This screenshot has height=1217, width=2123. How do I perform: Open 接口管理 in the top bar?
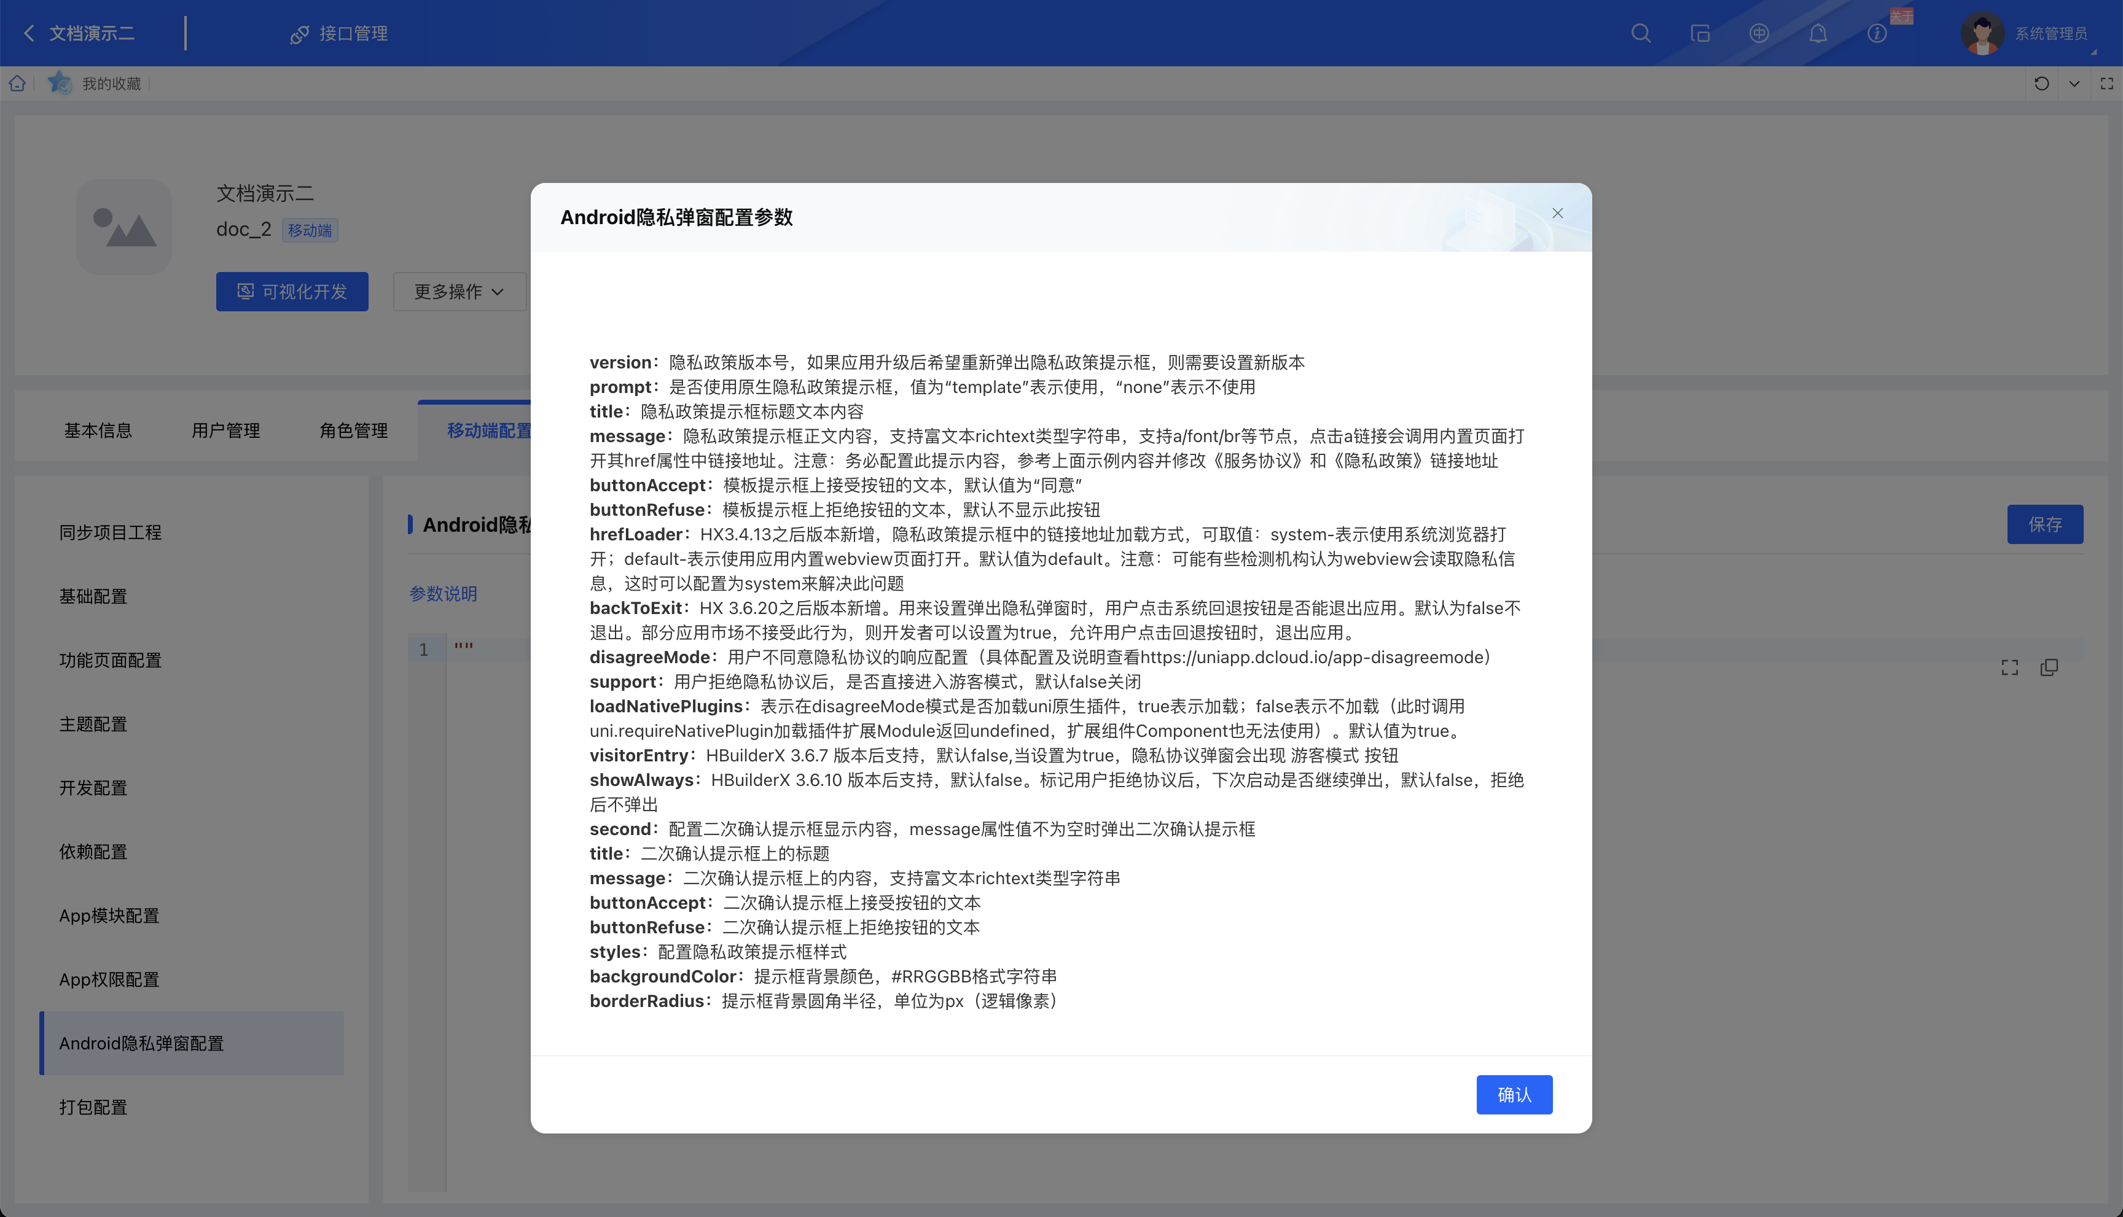(x=340, y=33)
